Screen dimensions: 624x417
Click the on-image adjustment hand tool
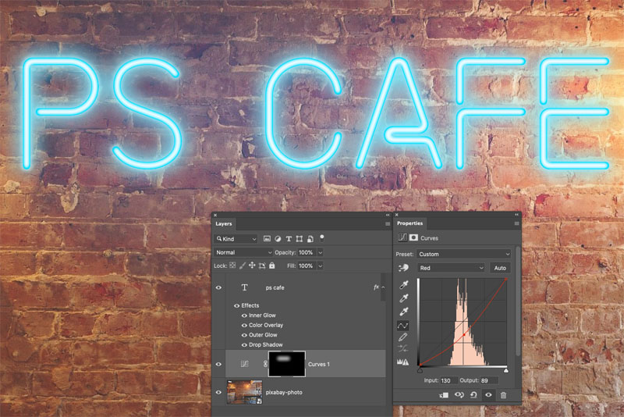(x=403, y=268)
